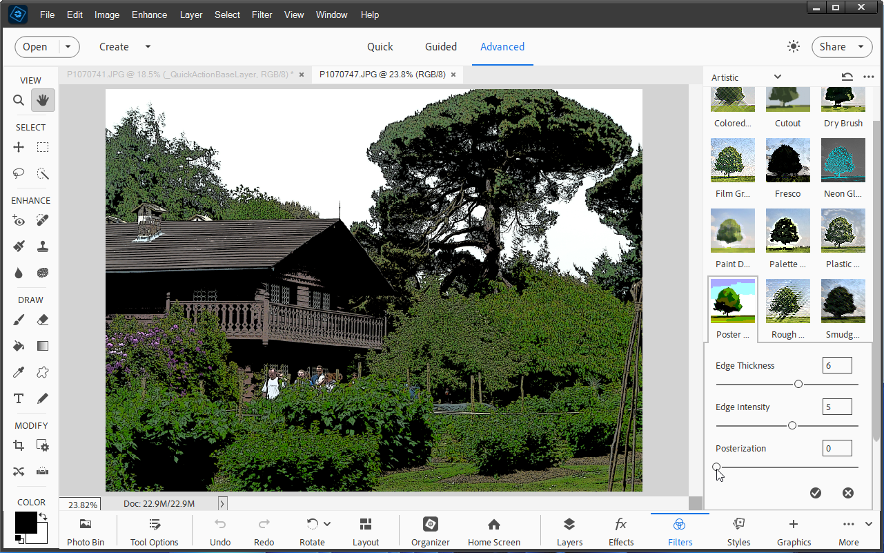Open the Create dropdown arrow
The image size is (884, 553).
tap(148, 47)
